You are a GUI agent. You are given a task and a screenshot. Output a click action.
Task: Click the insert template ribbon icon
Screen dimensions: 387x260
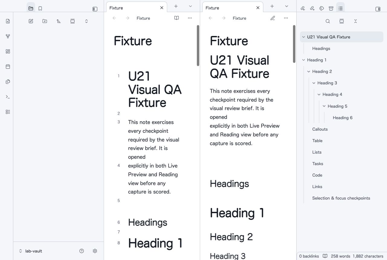click(x=8, y=82)
